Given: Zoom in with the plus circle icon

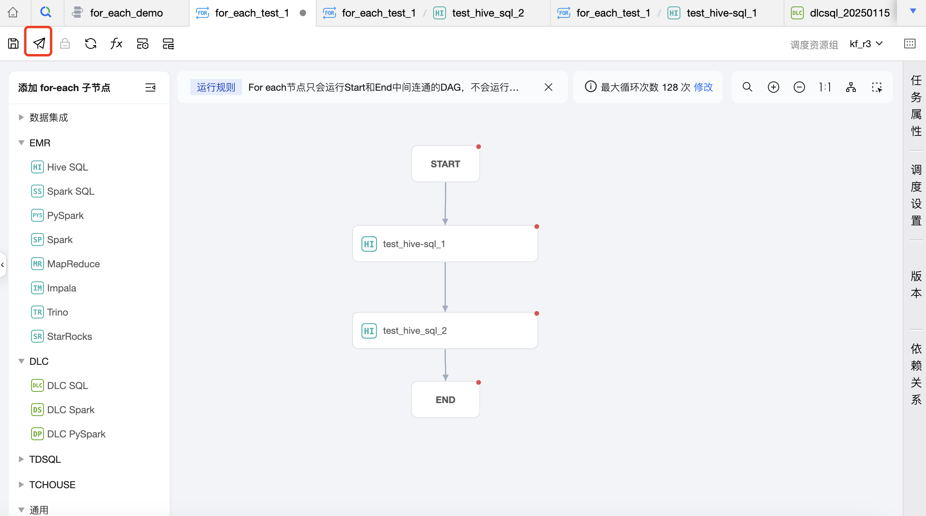Looking at the screenshot, I should click(x=773, y=87).
